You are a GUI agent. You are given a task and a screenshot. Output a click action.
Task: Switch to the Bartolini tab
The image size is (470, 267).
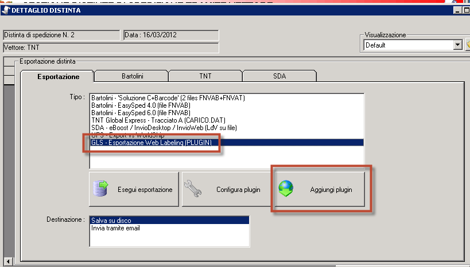click(x=132, y=76)
